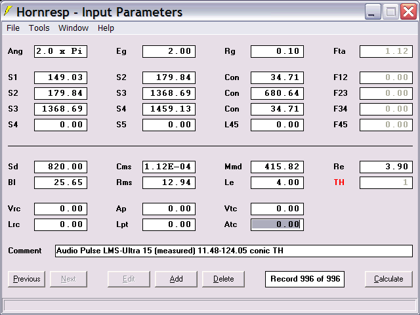Click the Fta field showing 1.12
This screenshot has width=420, height=315.
386,51
